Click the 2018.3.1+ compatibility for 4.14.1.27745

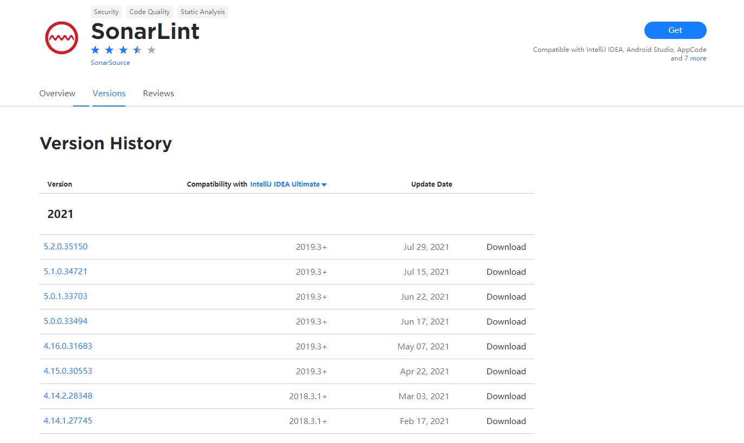308,421
